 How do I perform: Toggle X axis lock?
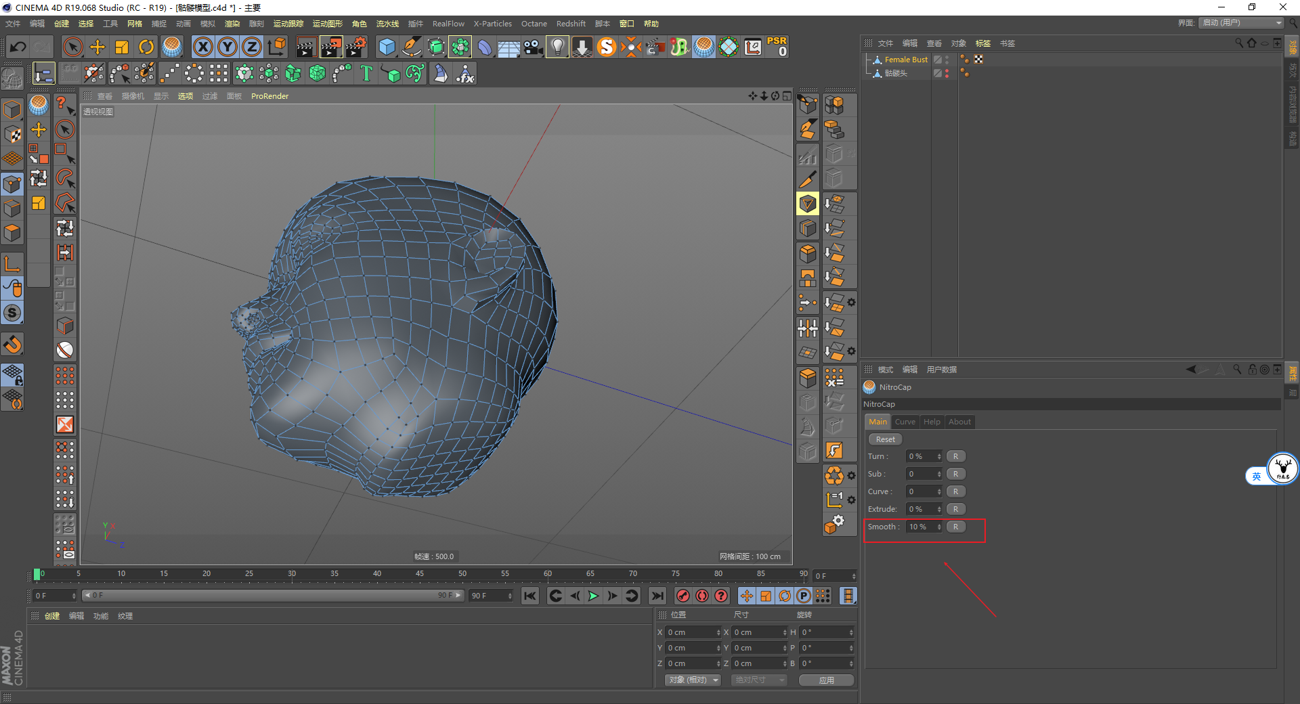pyautogui.click(x=202, y=47)
